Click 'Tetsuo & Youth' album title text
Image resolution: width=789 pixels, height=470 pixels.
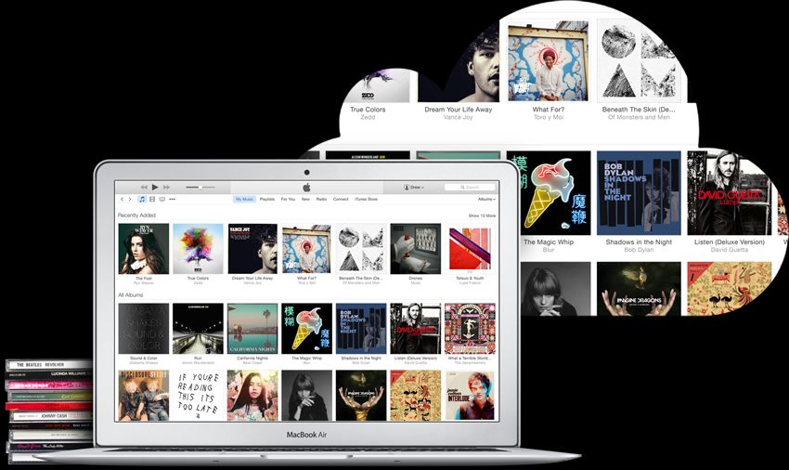[470, 278]
